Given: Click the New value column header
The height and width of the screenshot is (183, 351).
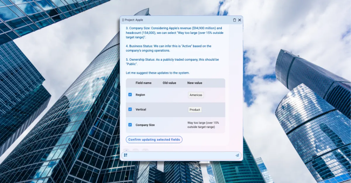Looking at the screenshot, I should [195, 83].
